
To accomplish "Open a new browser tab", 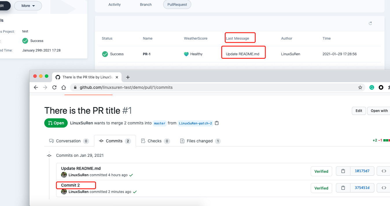I will (x=128, y=77).
